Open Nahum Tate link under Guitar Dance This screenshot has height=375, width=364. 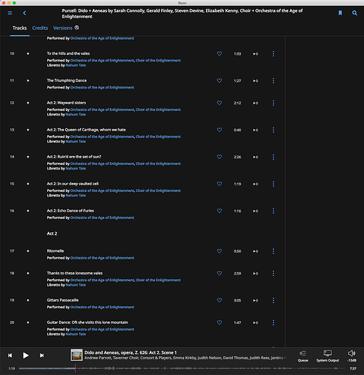click(76, 334)
